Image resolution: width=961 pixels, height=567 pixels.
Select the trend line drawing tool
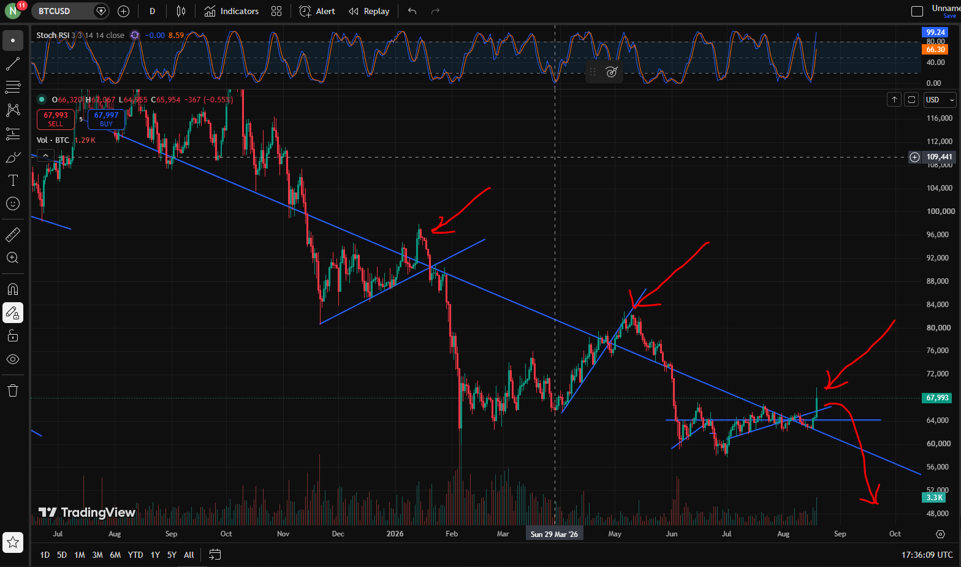click(13, 64)
